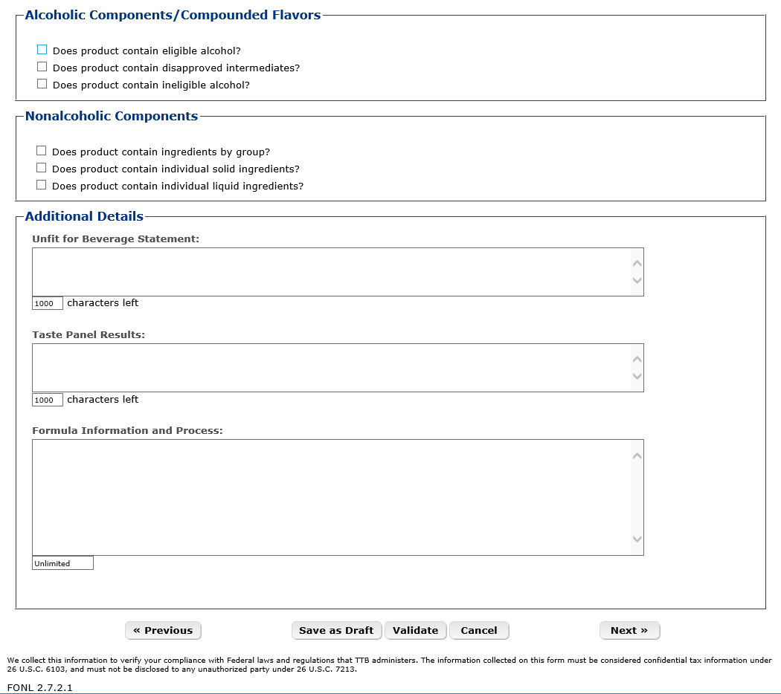Click scroll down arrow in Taste Panel Results box

637,377
